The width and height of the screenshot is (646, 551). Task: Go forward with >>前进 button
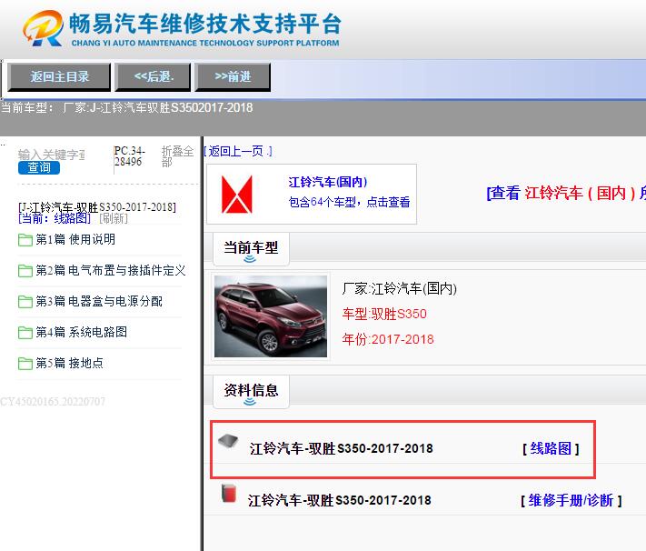(233, 76)
